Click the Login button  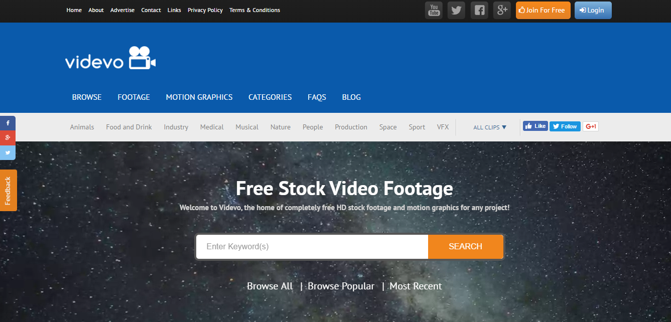click(x=593, y=10)
